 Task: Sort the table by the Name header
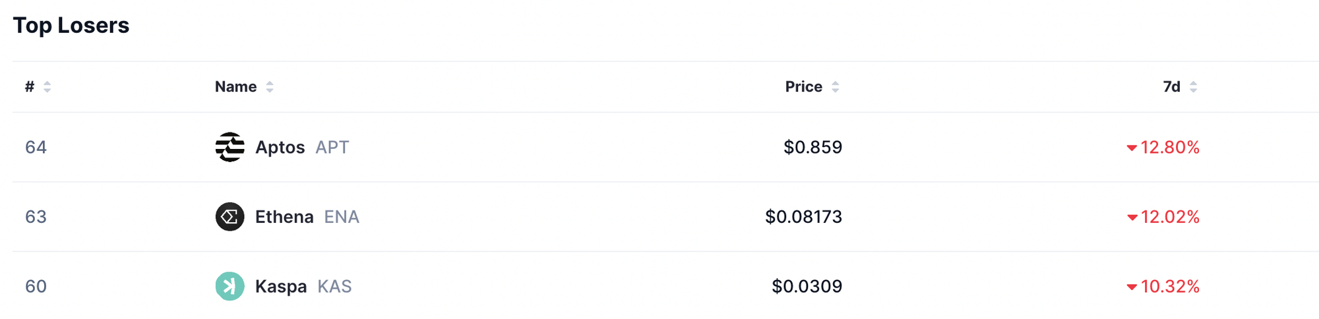click(235, 87)
